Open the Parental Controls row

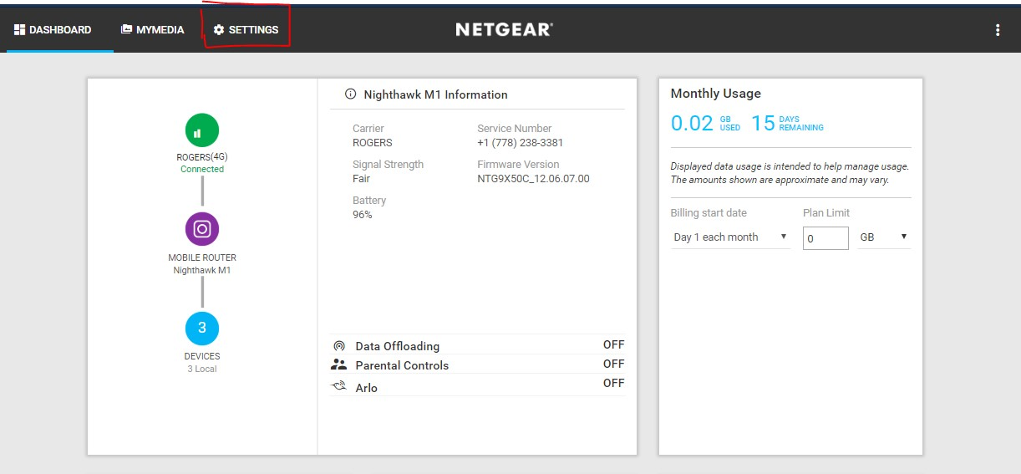coord(478,364)
